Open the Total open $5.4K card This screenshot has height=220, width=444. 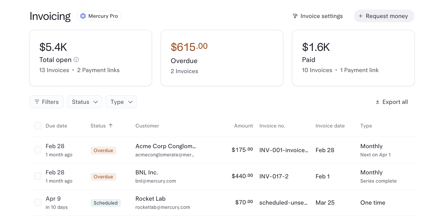[91, 58]
